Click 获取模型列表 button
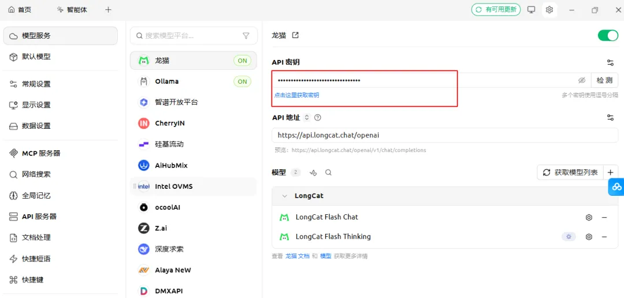 coord(570,173)
